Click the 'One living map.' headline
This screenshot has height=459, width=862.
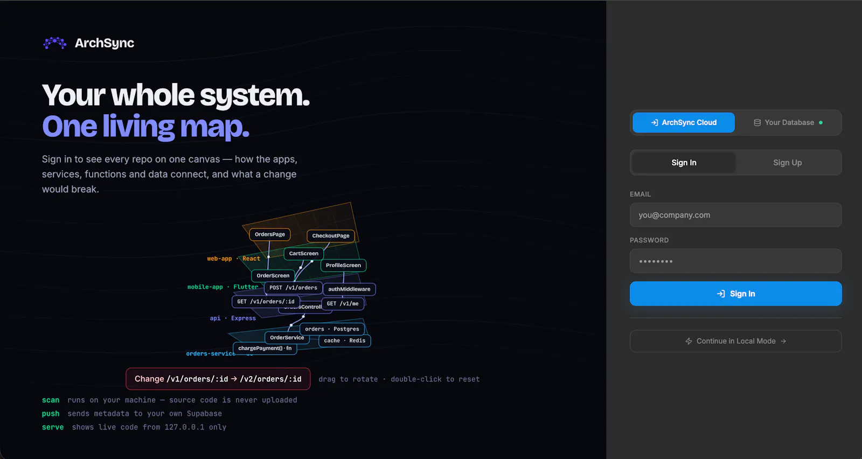point(145,127)
